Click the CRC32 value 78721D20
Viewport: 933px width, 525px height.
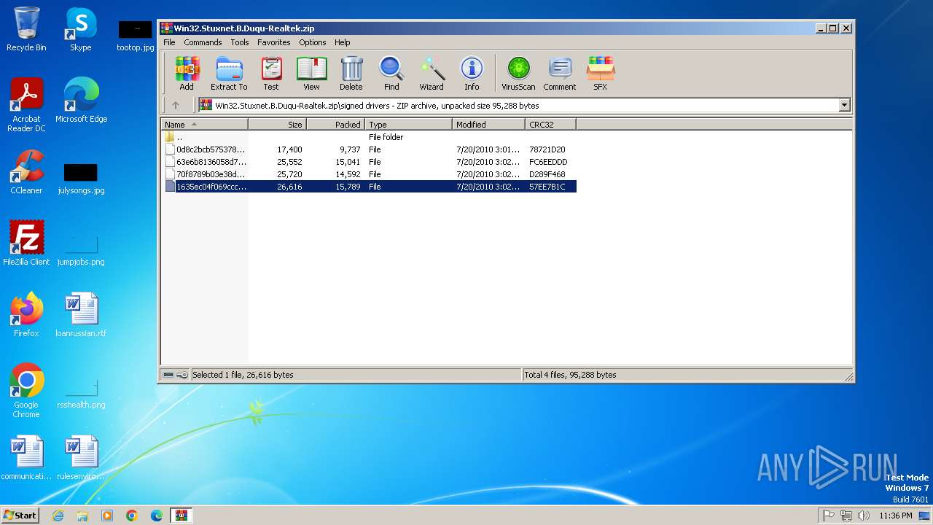[x=547, y=149]
